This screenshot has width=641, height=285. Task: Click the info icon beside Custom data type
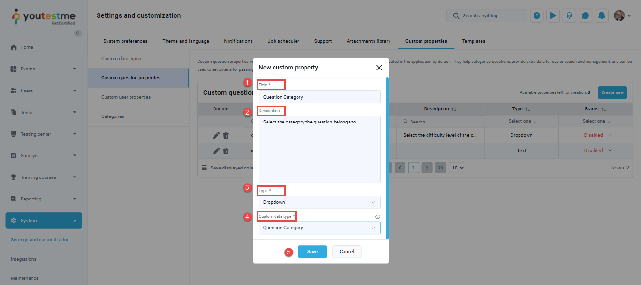[377, 216]
